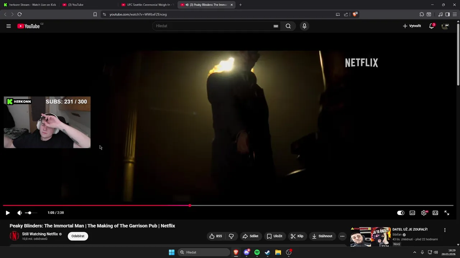Play the paused video
The image size is (460, 258).
8,213
